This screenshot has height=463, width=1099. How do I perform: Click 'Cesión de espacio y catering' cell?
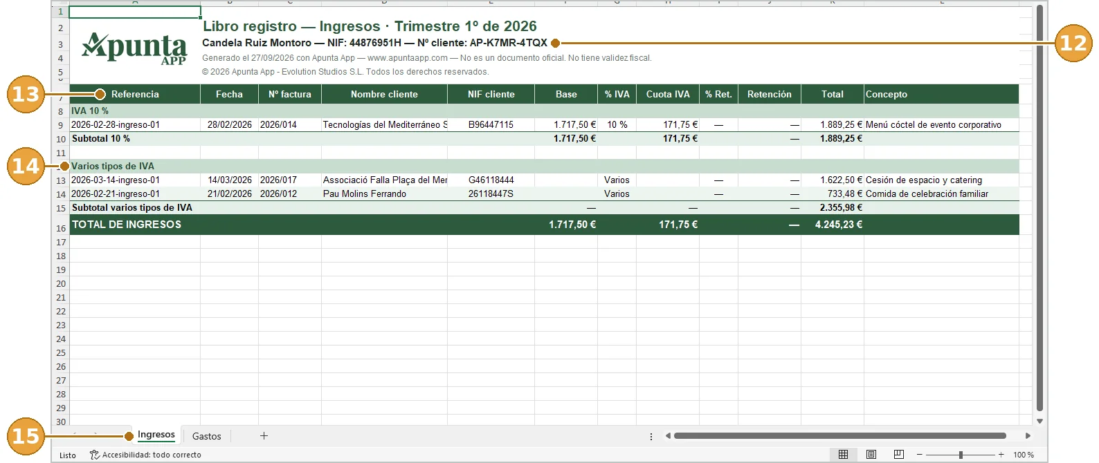pyautogui.click(x=941, y=180)
